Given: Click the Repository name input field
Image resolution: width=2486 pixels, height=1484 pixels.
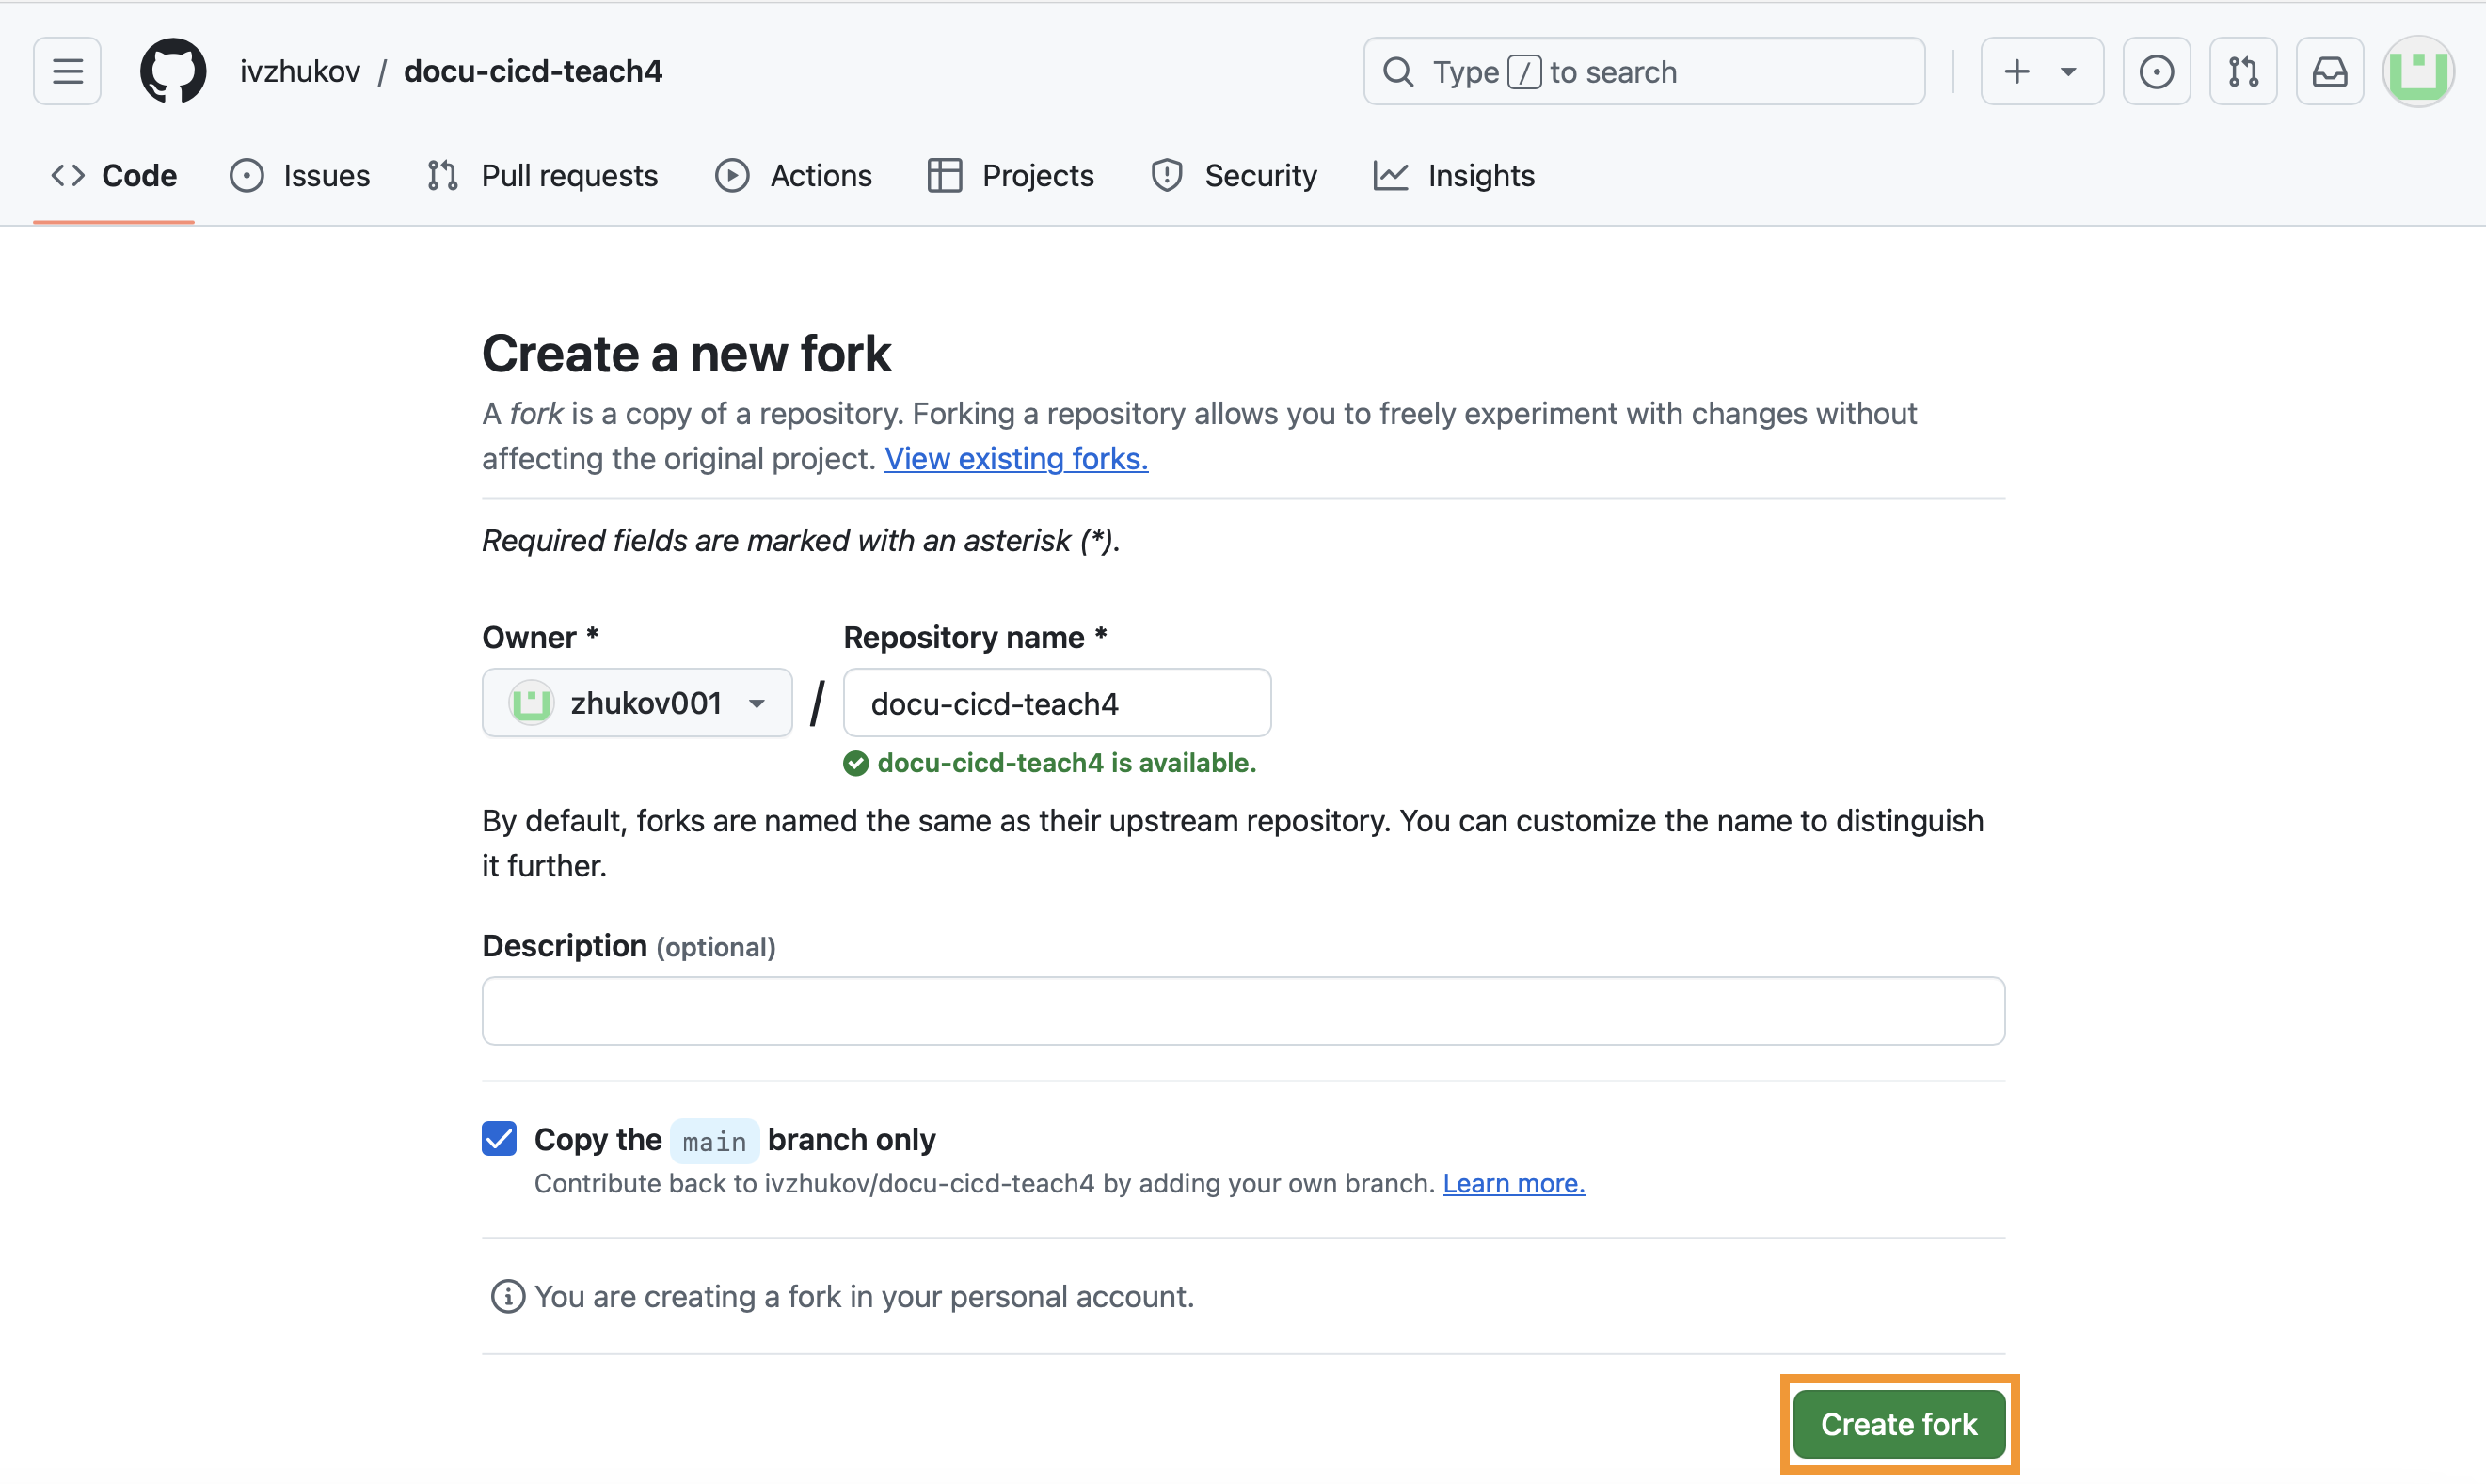Looking at the screenshot, I should point(1057,703).
